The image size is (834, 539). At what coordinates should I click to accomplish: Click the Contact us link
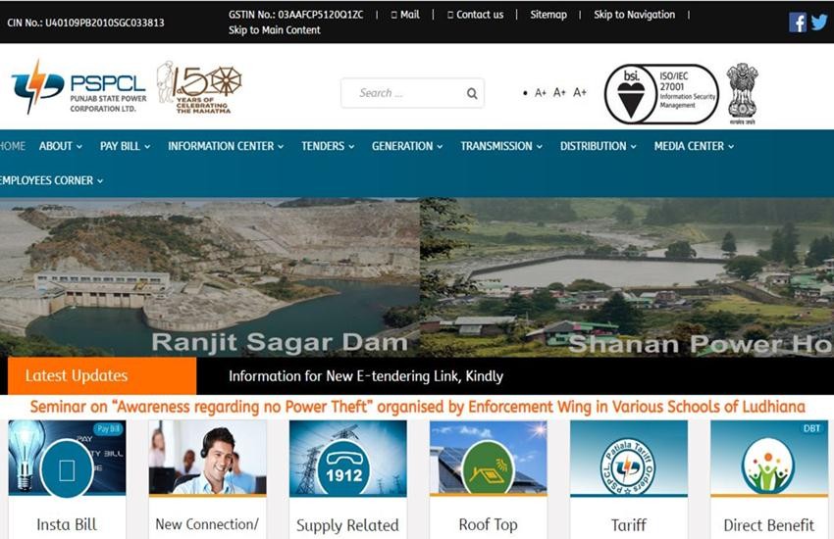coord(476,15)
